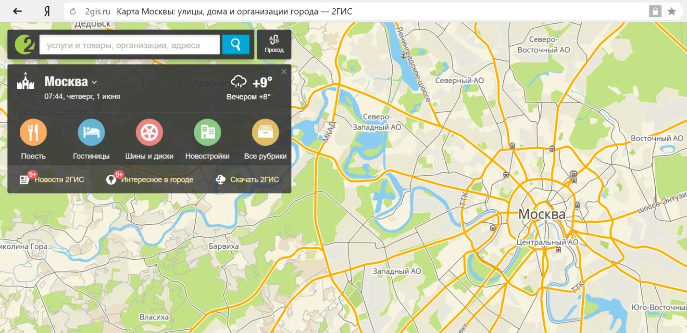This screenshot has height=333, width=687.
Task: Click the Интересное в городе icon
Action: click(111, 180)
